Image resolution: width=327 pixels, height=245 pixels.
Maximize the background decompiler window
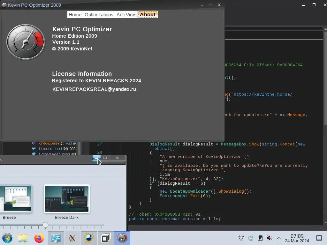[314, 5]
